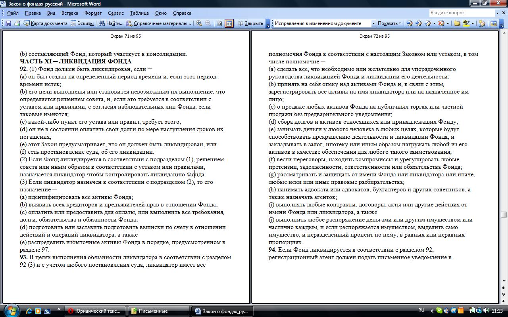Click the Reviewing pane icon

click(x=493, y=23)
